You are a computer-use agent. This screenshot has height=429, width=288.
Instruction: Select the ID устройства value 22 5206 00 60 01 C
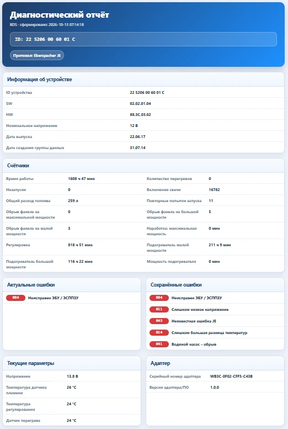pos(147,92)
